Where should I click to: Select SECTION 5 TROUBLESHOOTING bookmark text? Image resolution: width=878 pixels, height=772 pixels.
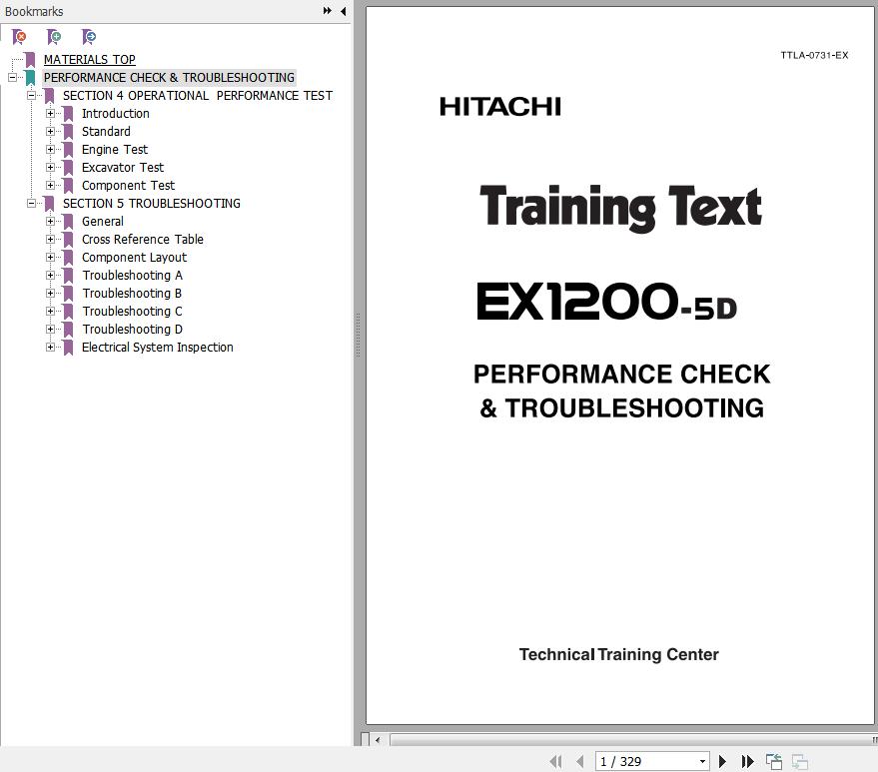[152, 203]
